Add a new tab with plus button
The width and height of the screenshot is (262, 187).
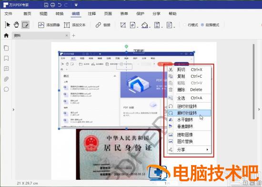73,35
